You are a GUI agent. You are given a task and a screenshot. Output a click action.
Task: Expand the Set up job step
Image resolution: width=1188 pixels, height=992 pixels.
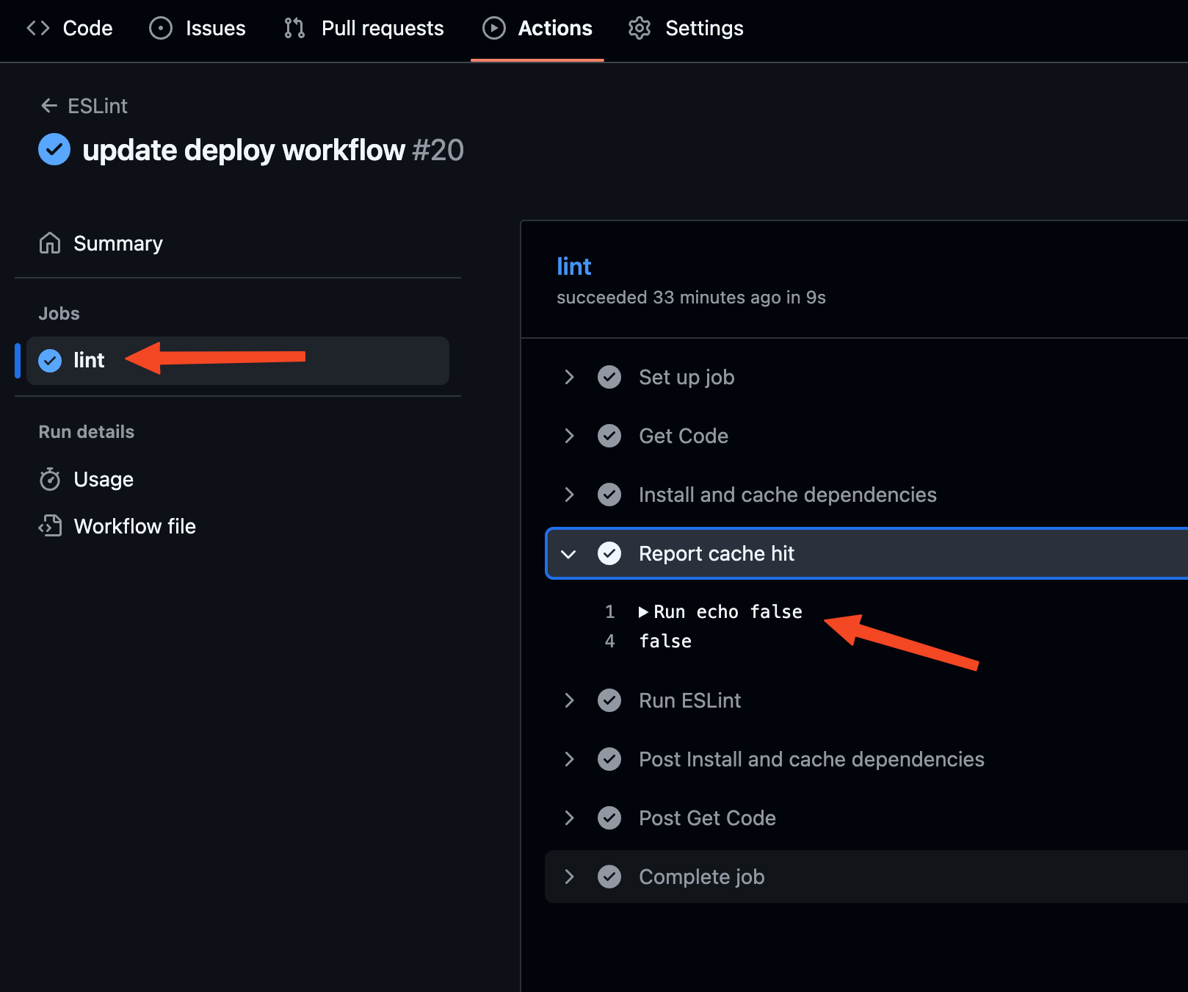pyautogui.click(x=569, y=377)
